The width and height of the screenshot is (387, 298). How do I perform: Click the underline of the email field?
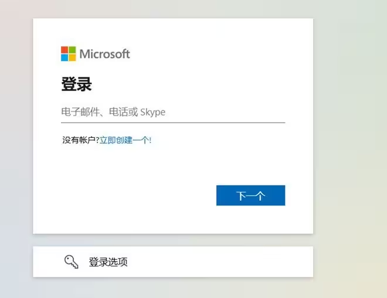pyautogui.click(x=173, y=123)
